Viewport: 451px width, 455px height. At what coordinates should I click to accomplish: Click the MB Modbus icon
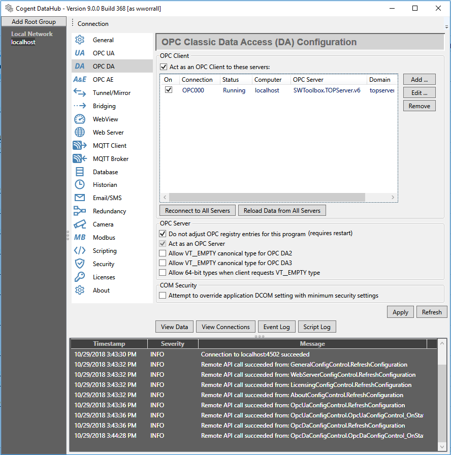79,237
